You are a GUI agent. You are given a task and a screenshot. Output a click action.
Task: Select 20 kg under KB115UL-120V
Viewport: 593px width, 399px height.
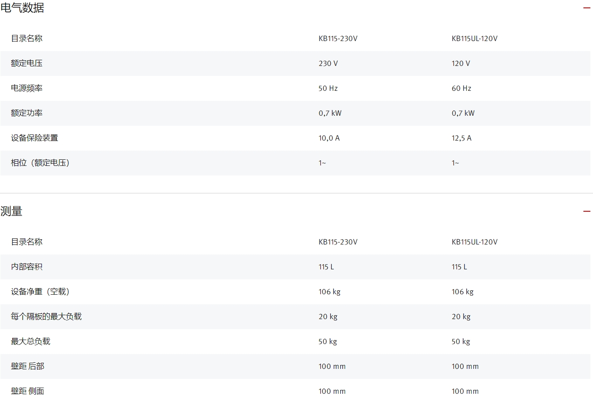tap(461, 316)
